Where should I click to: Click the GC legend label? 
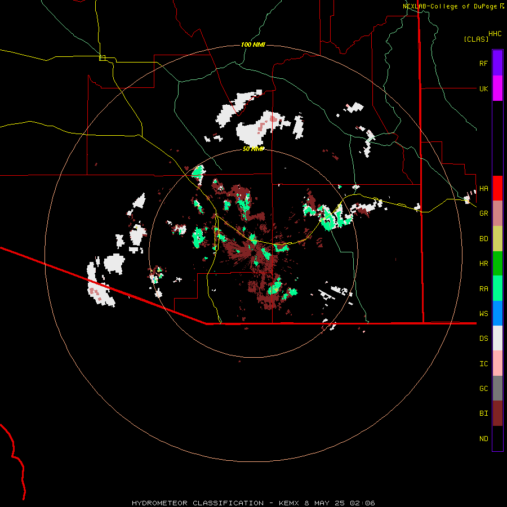pyautogui.click(x=483, y=389)
